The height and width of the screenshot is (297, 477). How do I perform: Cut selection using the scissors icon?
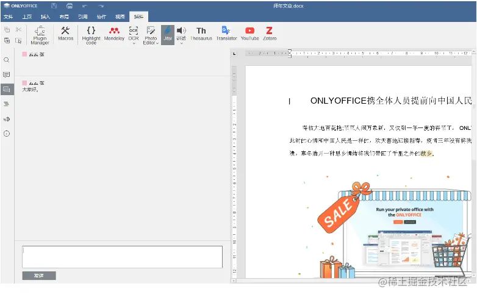point(18,29)
